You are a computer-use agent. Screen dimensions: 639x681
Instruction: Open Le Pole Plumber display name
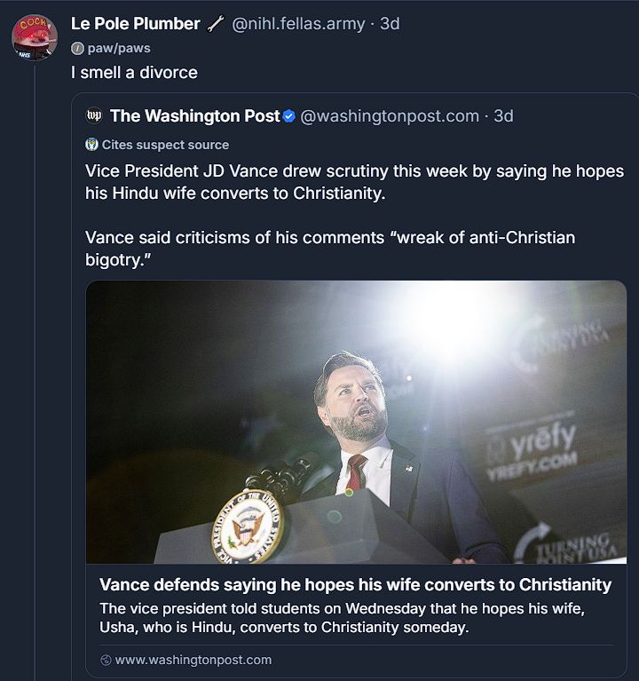(136, 24)
